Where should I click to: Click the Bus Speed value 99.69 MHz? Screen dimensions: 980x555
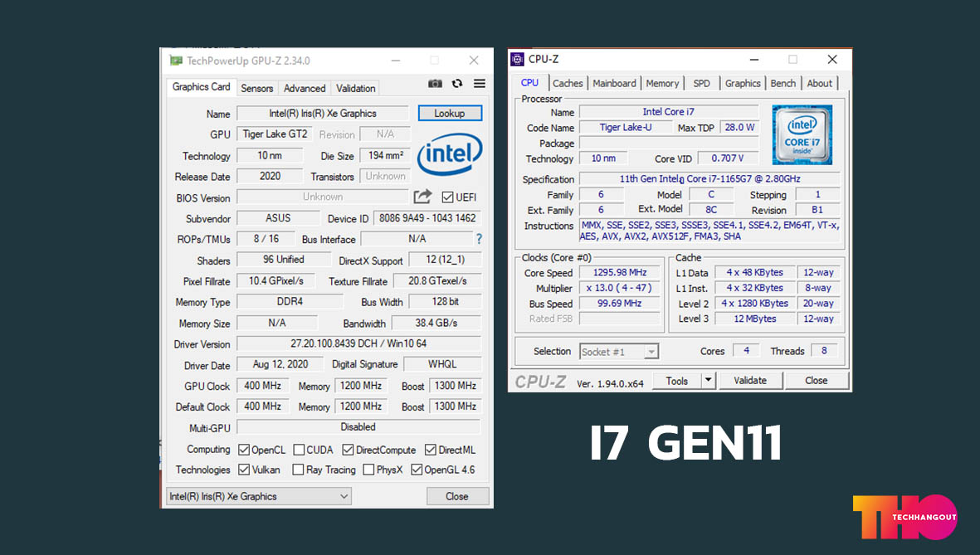(620, 303)
